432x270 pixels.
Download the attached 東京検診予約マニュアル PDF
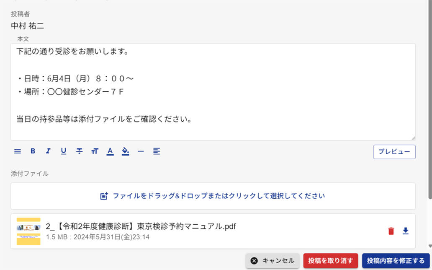[405, 231]
